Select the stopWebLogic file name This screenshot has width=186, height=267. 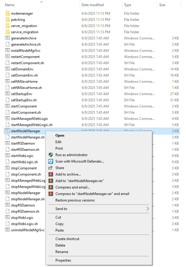[22, 218]
